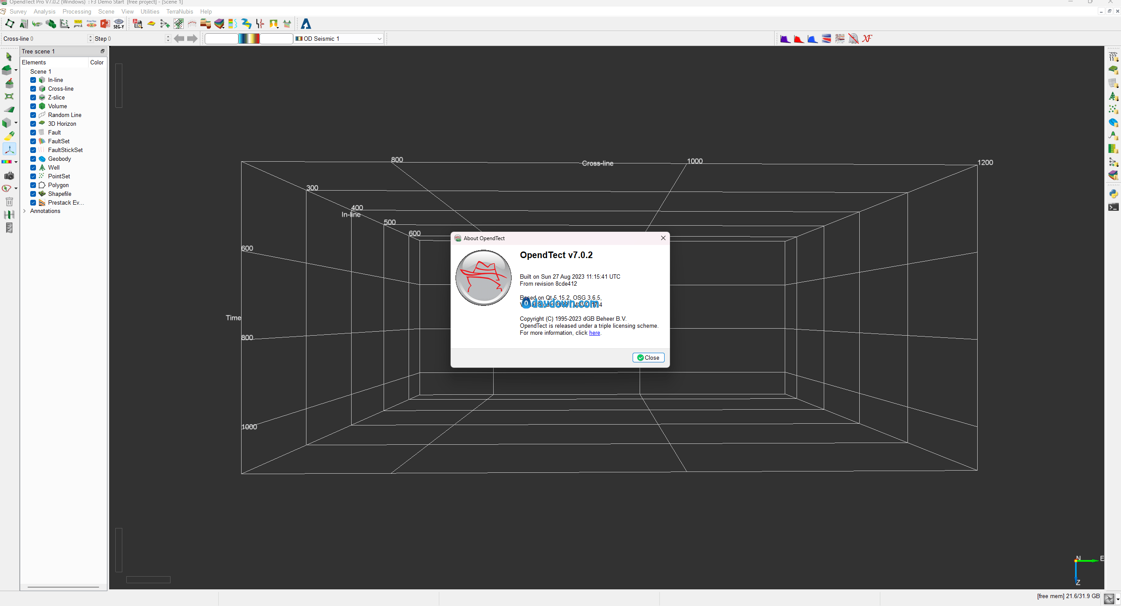The width and height of the screenshot is (1121, 606).
Task: Click the red histogram icon in top toolbar
Action: (799, 39)
